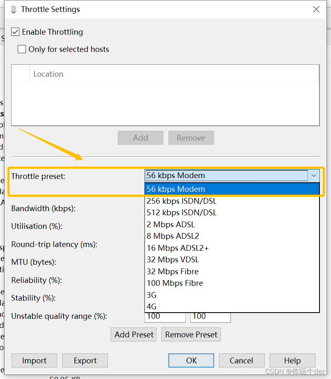Confirm settings with OK button
Viewport: 331px width, 379px height.
(x=191, y=360)
